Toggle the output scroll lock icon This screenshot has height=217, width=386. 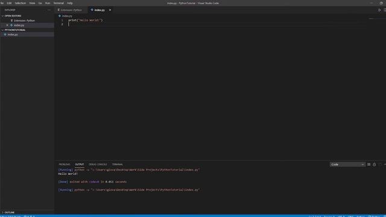[x=374, y=165]
